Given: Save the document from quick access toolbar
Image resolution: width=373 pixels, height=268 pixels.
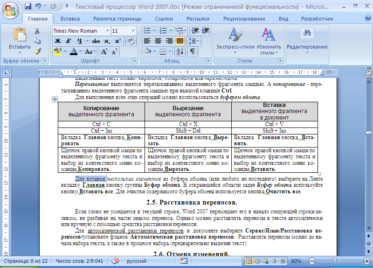Looking at the screenshot, I should pos(28,6).
